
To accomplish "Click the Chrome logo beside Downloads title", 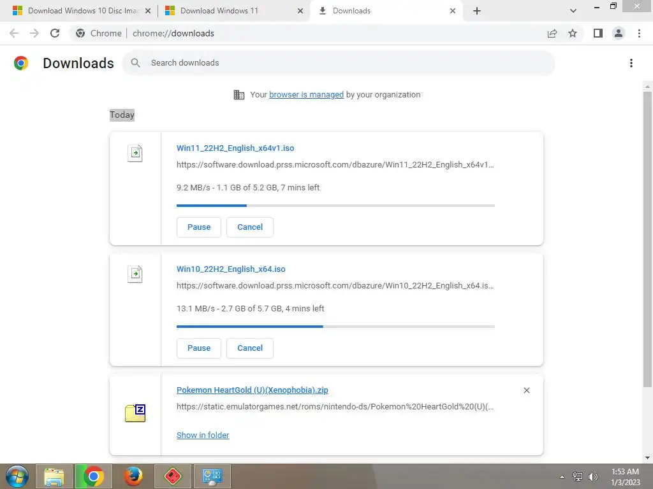I will point(21,63).
